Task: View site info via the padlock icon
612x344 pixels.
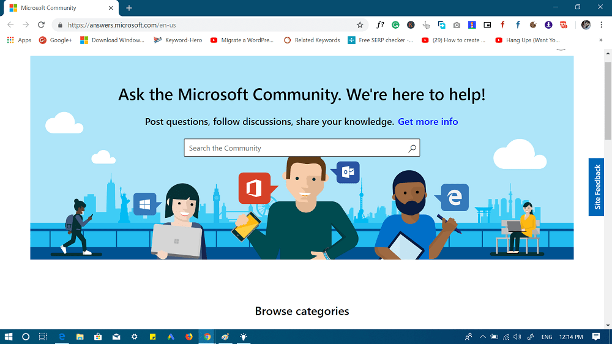Action: 60,25
